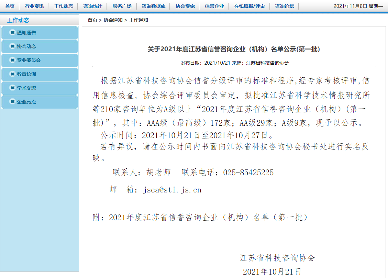388x278 pixels.
Task: Select 服务广场 from the top navigation
Action: click(122, 6)
